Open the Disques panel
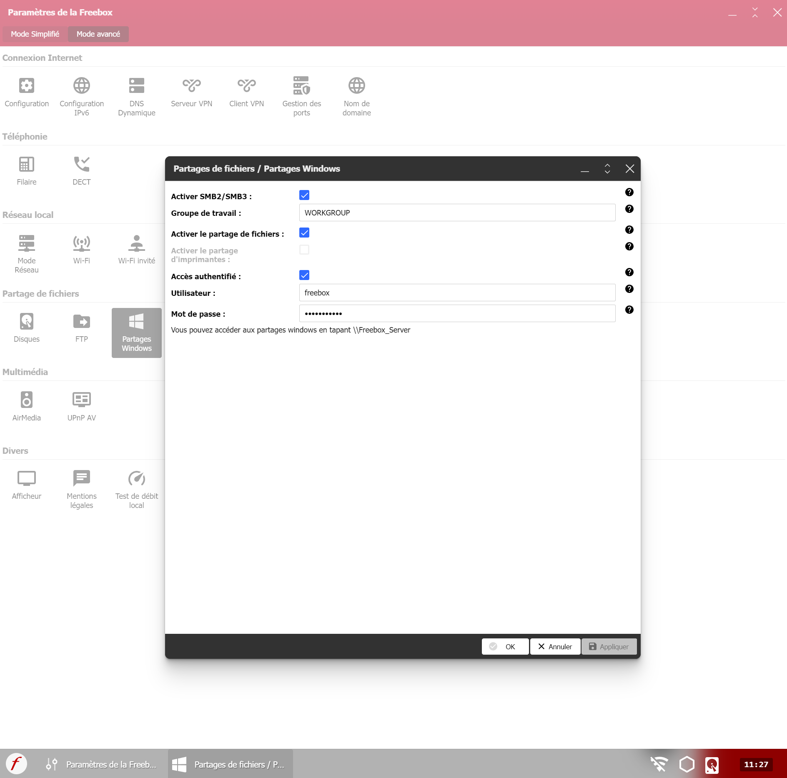This screenshot has width=787, height=778. pyautogui.click(x=26, y=327)
